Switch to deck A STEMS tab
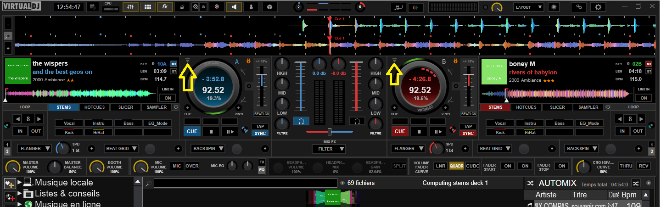This screenshot has width=661, height=207. click(x=64, y=107)
